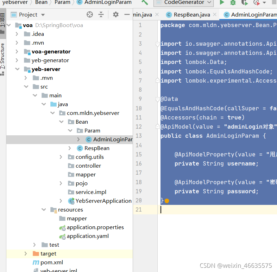Click yebserver in the breadcrumb bar
Viewport: 277px width, 272px height.
15,2
